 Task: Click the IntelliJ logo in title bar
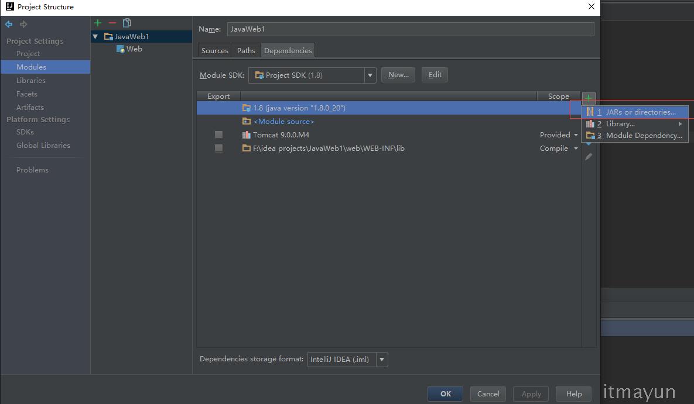point(9,6)
